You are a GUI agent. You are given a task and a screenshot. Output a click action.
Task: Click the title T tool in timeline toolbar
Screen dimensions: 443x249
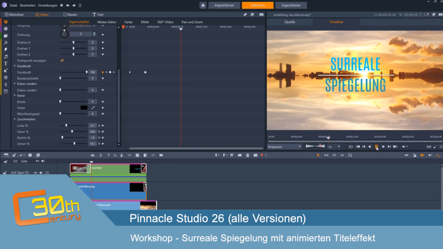[x=109, y=155]
